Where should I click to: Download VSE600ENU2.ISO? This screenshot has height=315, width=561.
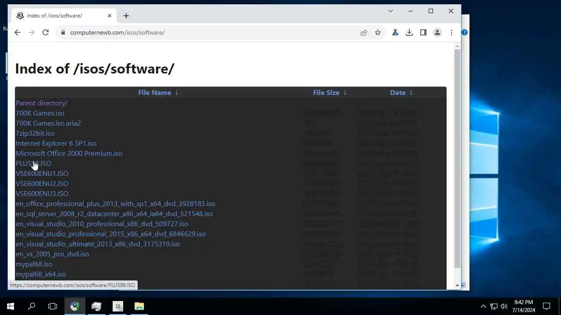pyautogui.click(x=42, y=184)
